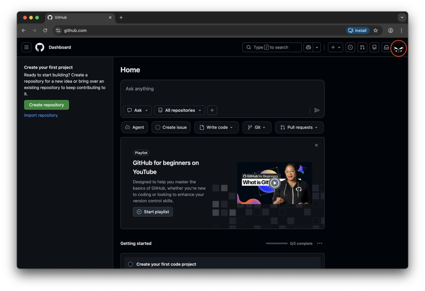This screenshot has height=291, width=425.
Task: Expand the Ask mode dropdown
Action: (x=137, y=110)
